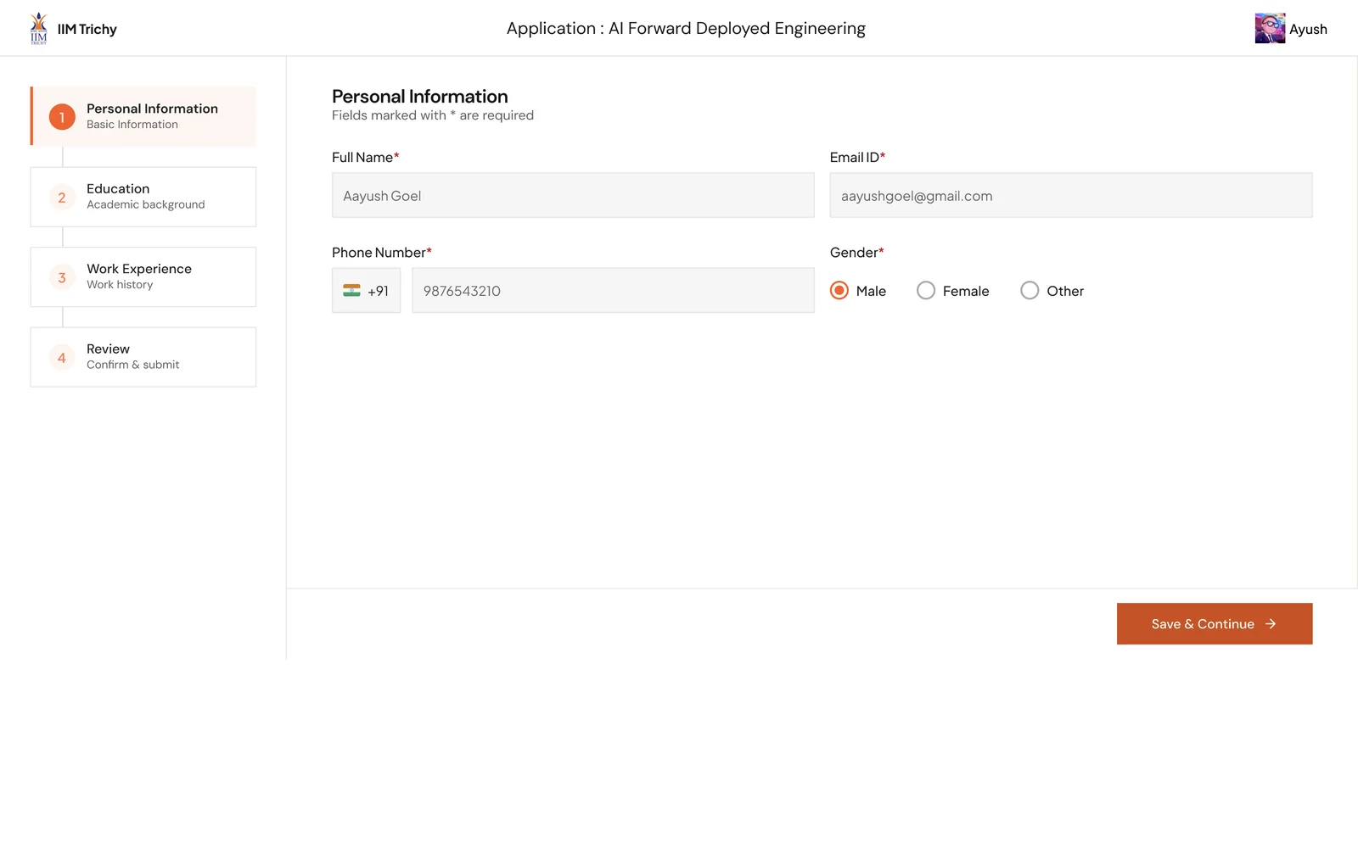
Task: Click step number 1 circle
Action: 62,117
